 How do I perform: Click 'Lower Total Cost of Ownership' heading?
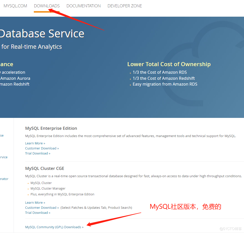click(169, 64)
